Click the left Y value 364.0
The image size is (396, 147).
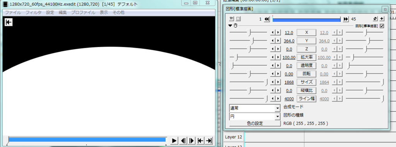(289, 41)
